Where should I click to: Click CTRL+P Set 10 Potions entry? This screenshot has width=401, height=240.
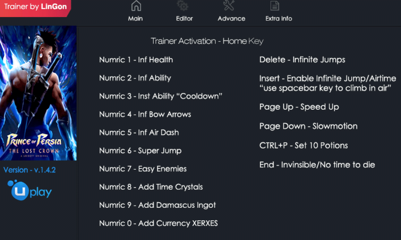304,145
